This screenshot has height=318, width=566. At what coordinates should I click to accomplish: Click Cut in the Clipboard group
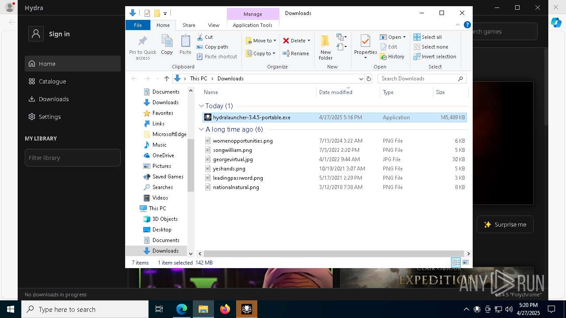click(205, 37)
